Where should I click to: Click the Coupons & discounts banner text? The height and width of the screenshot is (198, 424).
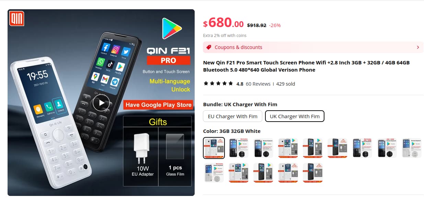(x=238, y=47)
